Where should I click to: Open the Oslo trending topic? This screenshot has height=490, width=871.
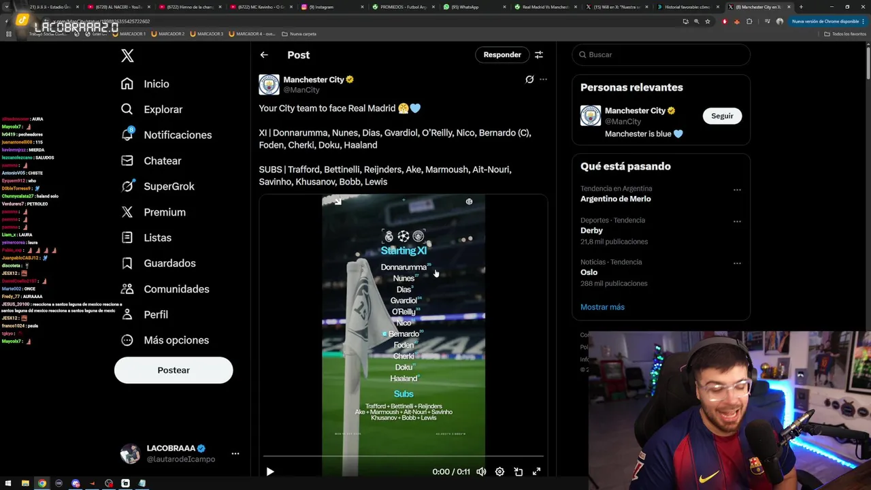(589, 272)
